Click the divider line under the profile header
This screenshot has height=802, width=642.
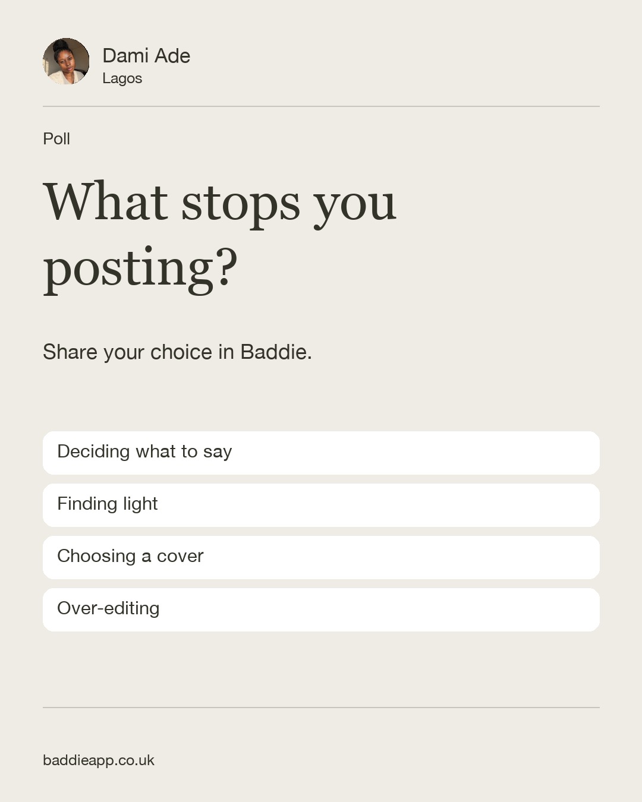pyautogui.click(x=321, y=106)
